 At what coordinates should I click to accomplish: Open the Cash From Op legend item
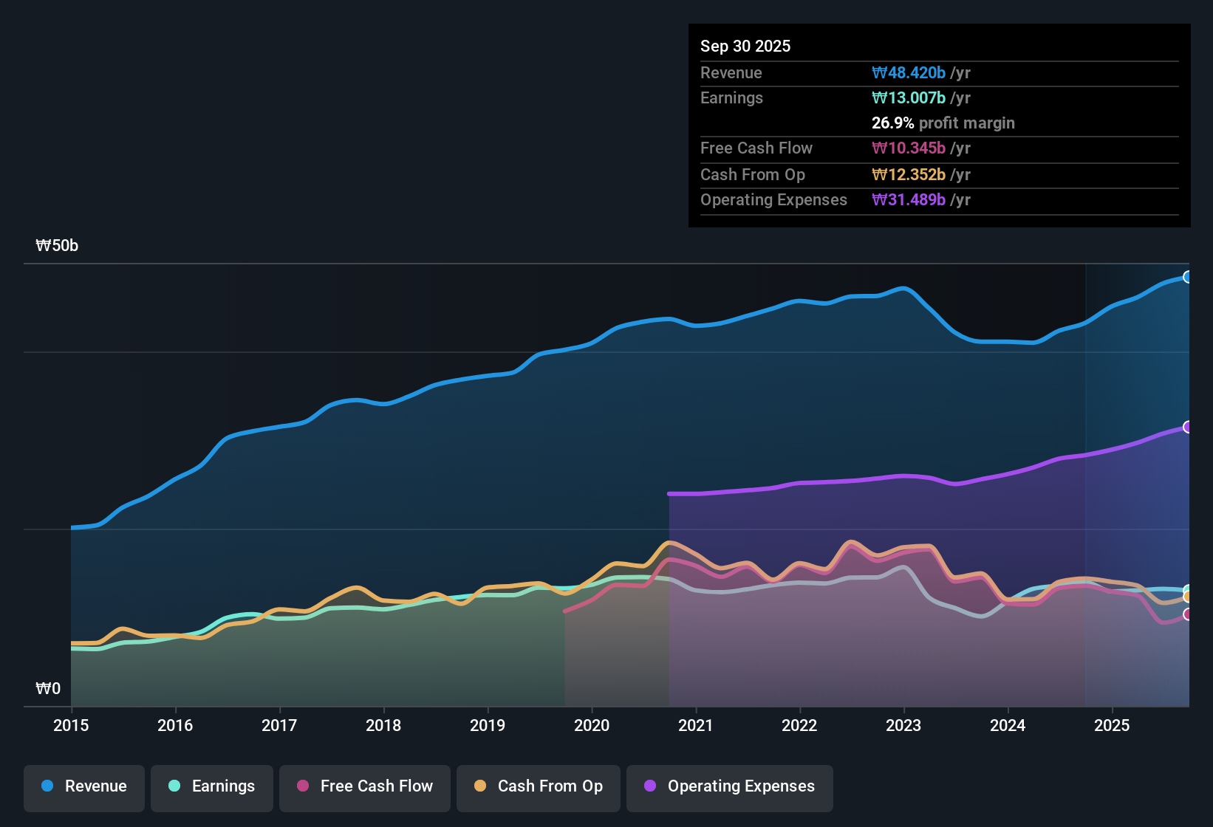(x=538, y=786)
